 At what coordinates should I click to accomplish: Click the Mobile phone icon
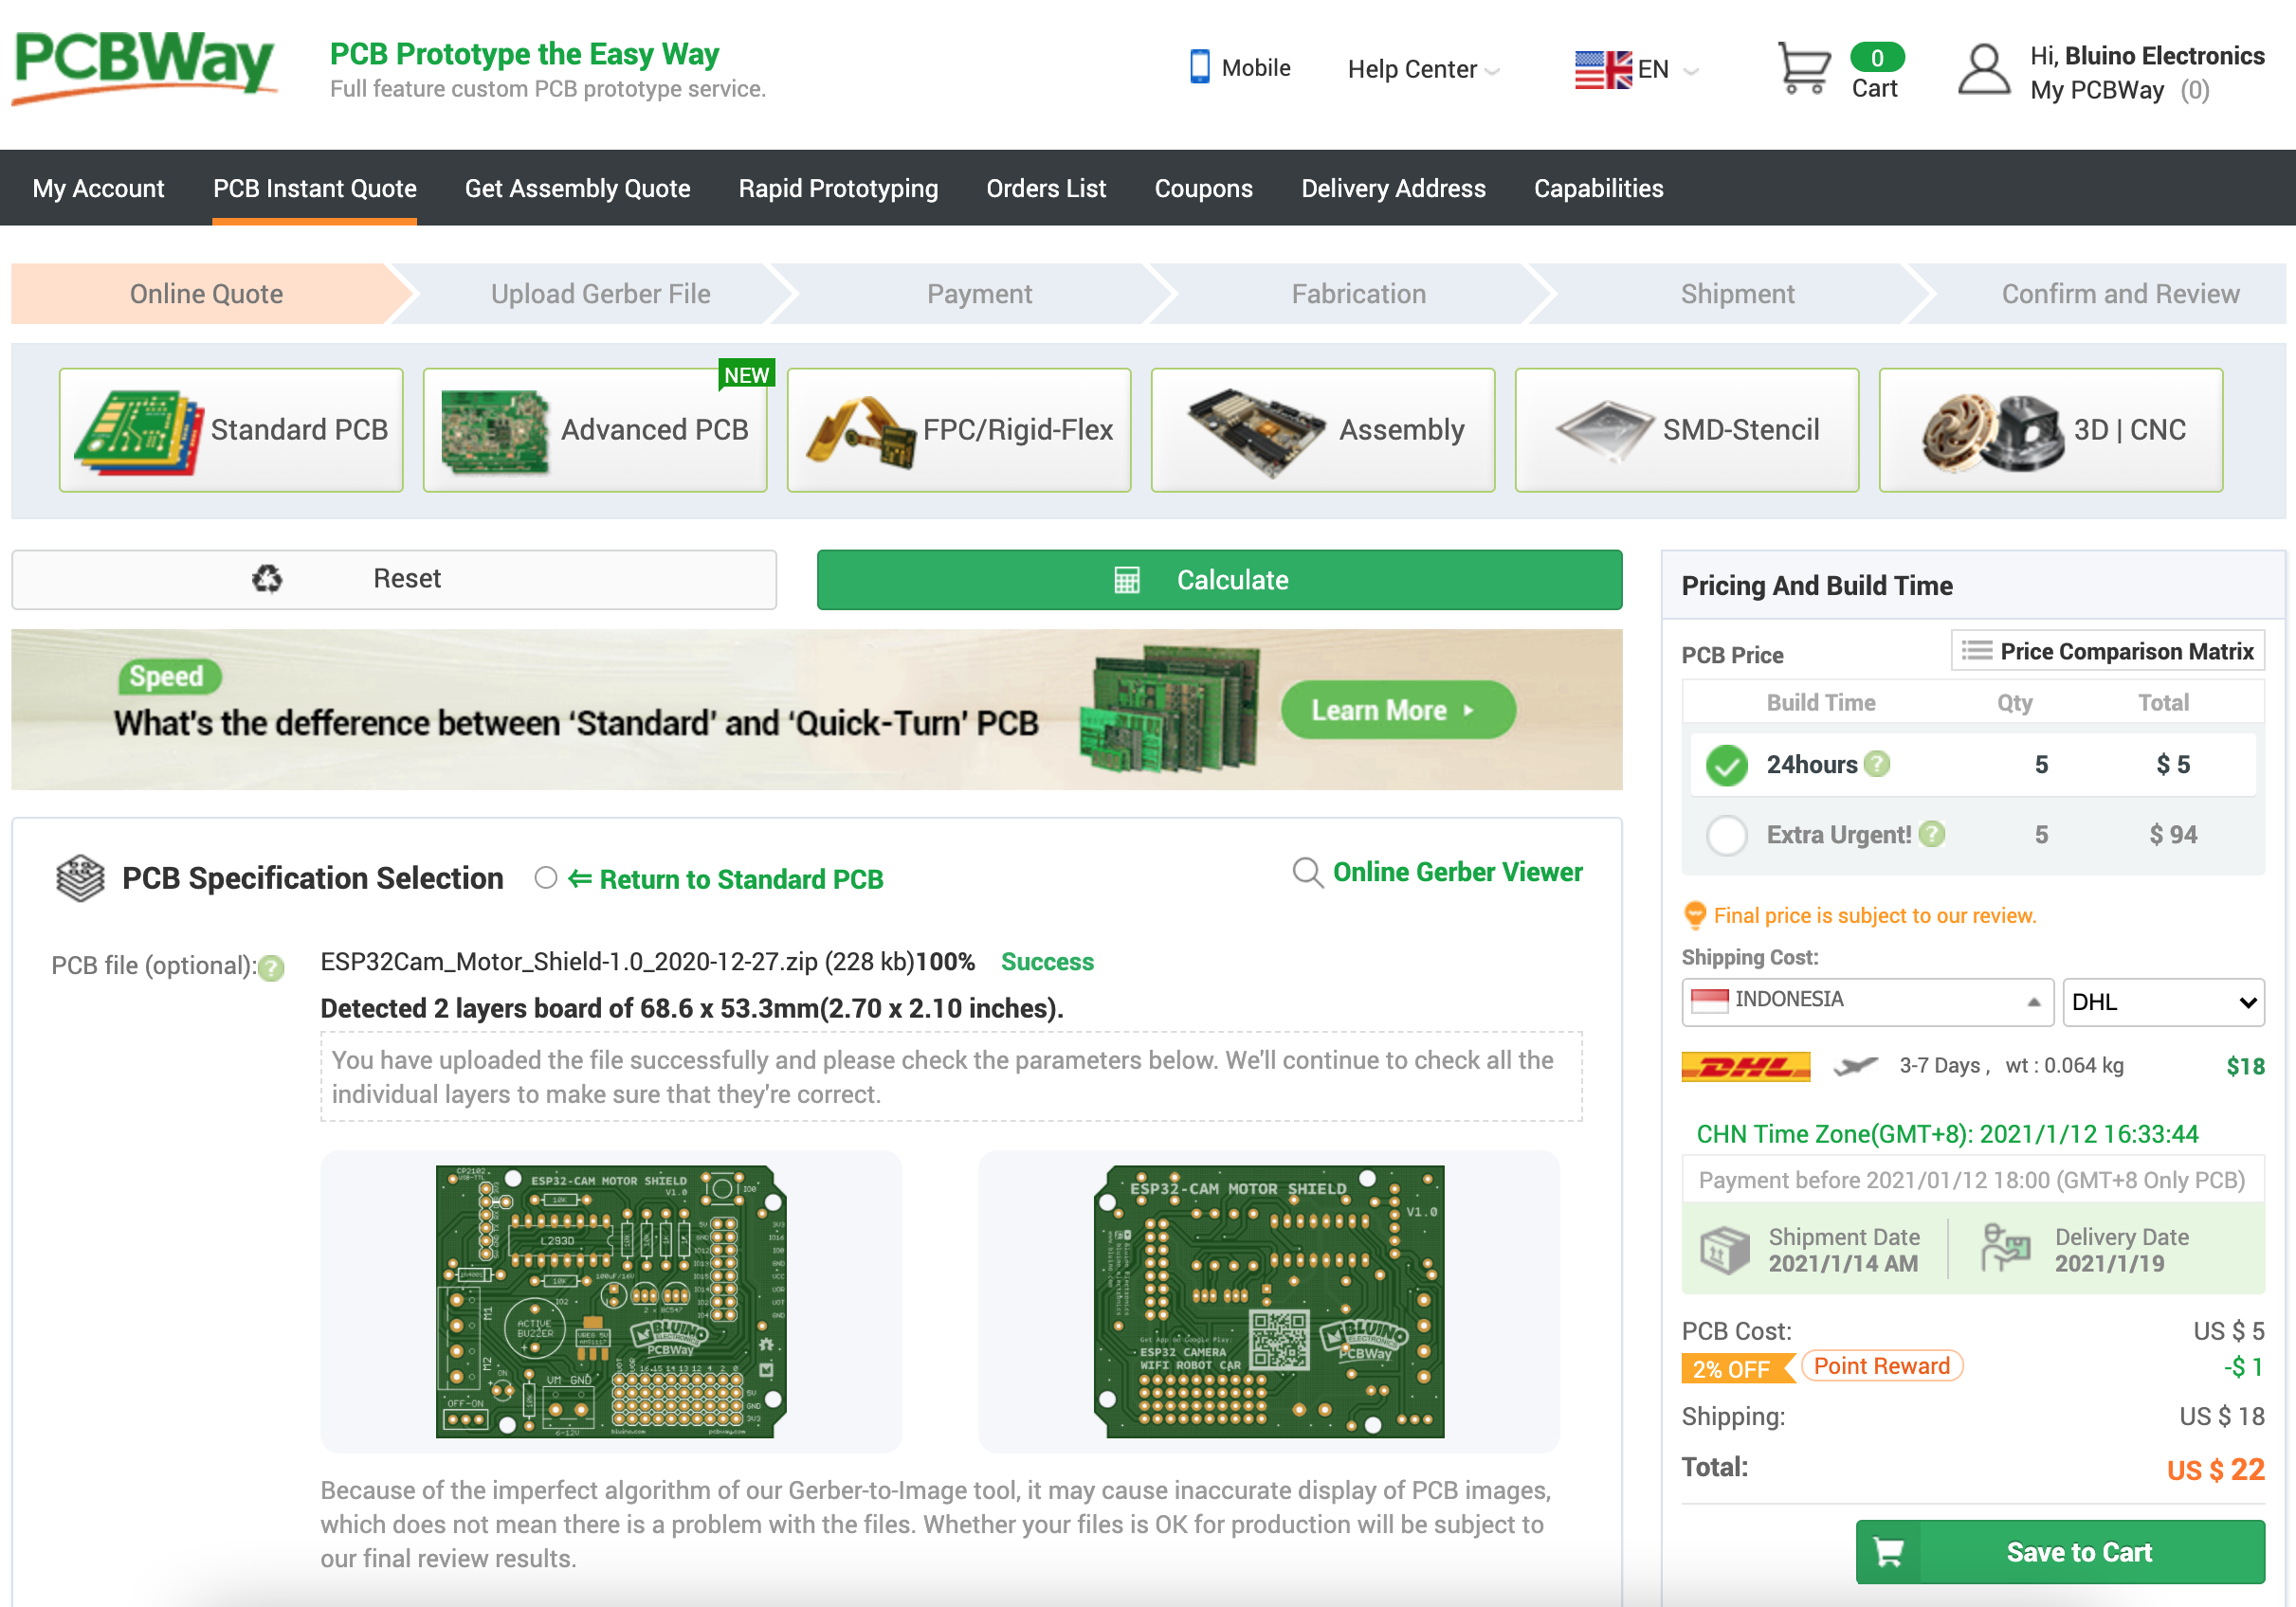click(x=1199, y=67)
